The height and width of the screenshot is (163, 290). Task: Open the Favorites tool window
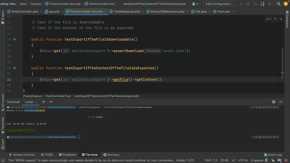(x=3, y=125)
